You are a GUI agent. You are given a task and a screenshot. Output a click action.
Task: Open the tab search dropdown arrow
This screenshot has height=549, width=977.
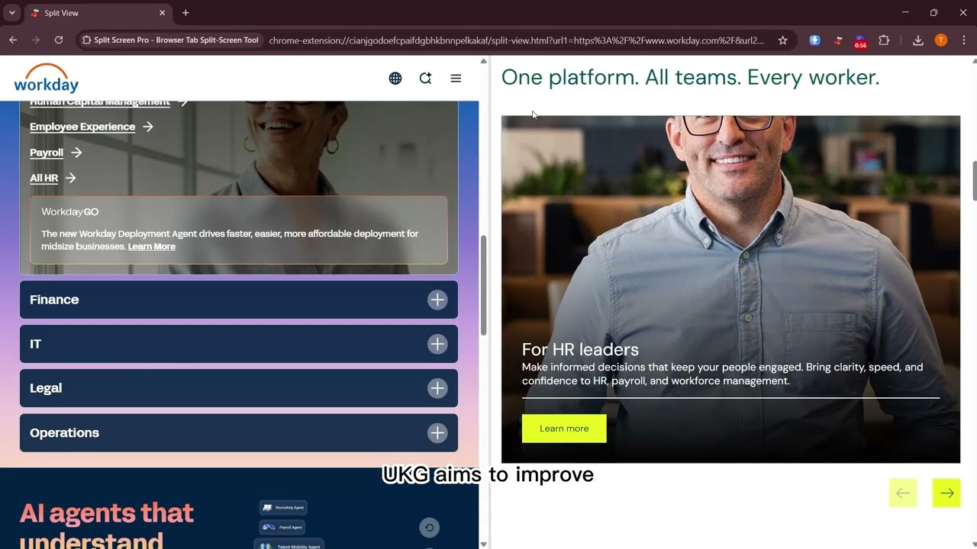pyautogui.click(x=12, y=13)
